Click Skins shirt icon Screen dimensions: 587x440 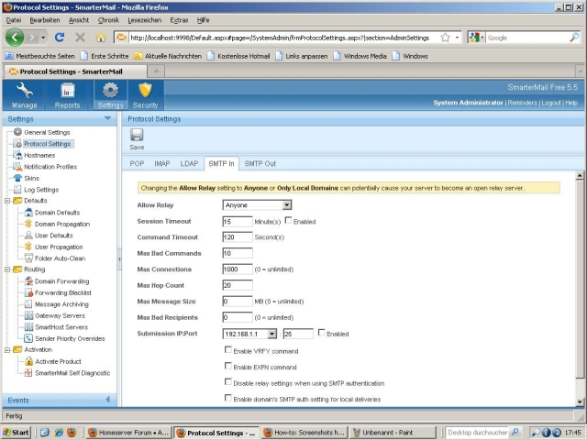17,178
